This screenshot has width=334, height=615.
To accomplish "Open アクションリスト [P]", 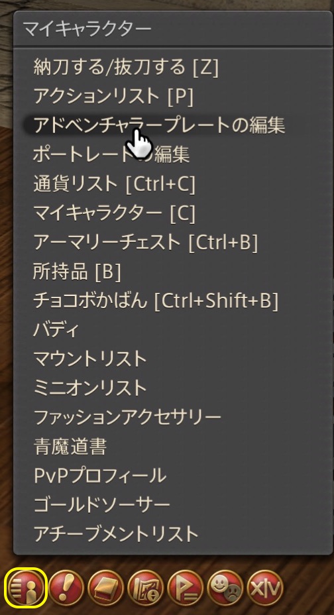I will point(113,95).
